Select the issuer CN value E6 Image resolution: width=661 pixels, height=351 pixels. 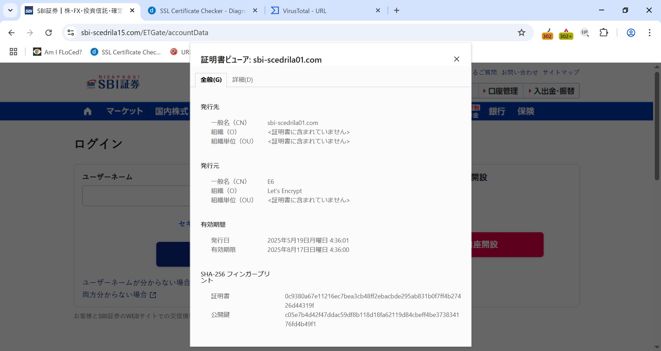pyautogui.click(x=271, y=182)
